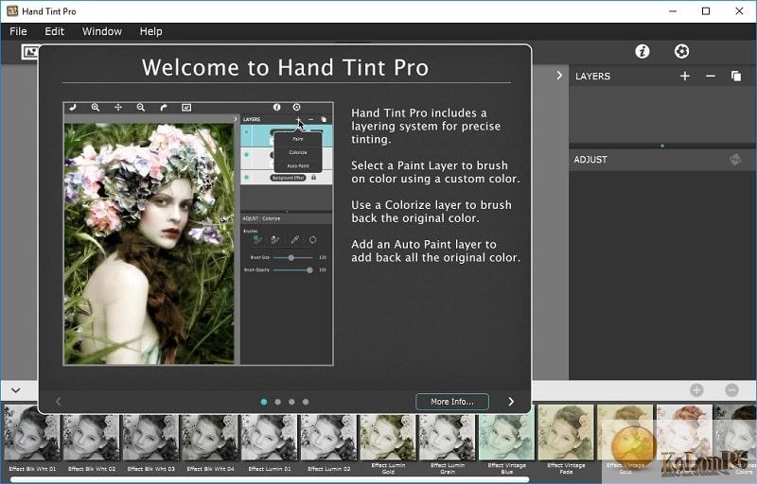
Task: Open the Window menu
Action: (102, 31)
